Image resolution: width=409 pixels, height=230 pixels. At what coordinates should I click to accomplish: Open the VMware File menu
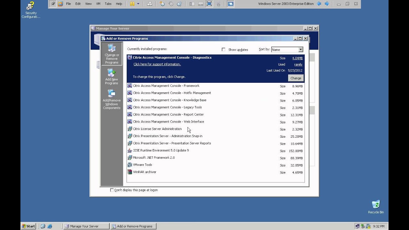pos(68,4)
